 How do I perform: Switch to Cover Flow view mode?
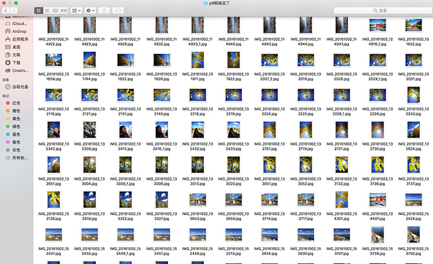64,10
